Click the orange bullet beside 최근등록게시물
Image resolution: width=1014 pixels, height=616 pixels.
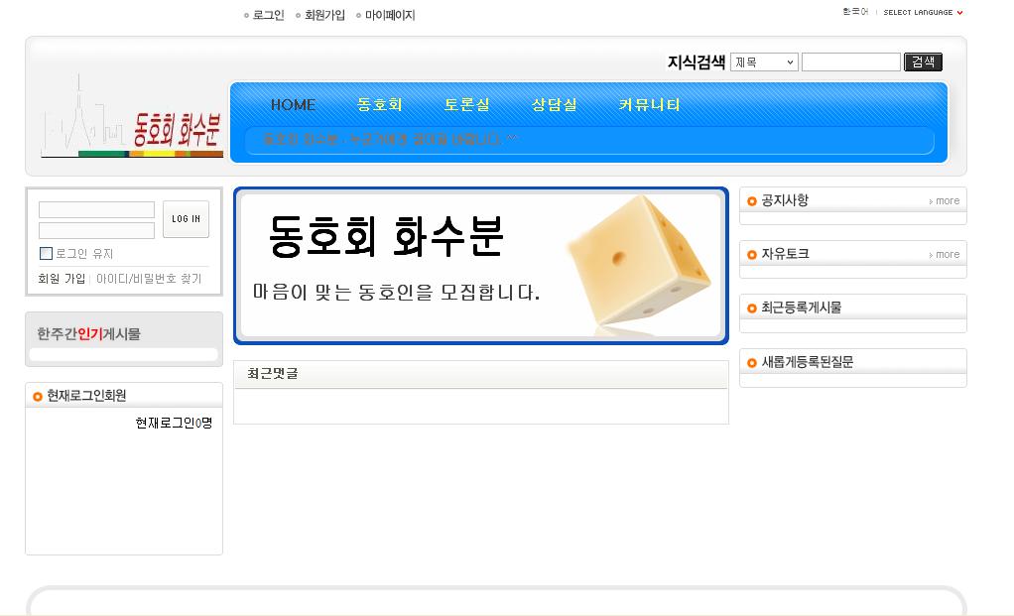751,308
